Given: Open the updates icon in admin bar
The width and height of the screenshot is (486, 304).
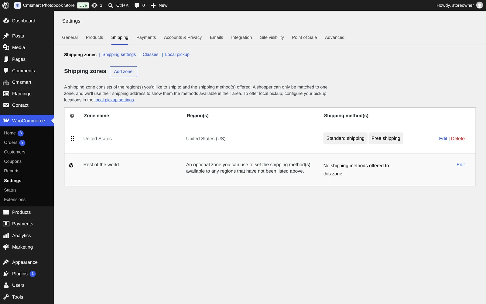Looking at the screenshot, I should (x=94, y=5).
